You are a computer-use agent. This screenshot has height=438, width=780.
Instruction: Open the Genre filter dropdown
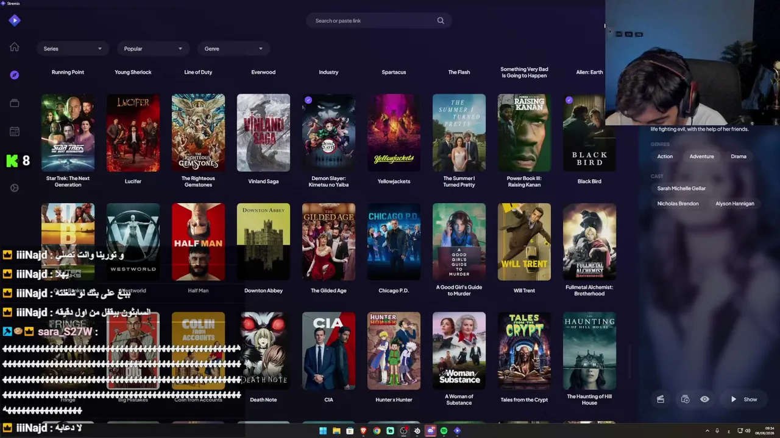point(233,49)
